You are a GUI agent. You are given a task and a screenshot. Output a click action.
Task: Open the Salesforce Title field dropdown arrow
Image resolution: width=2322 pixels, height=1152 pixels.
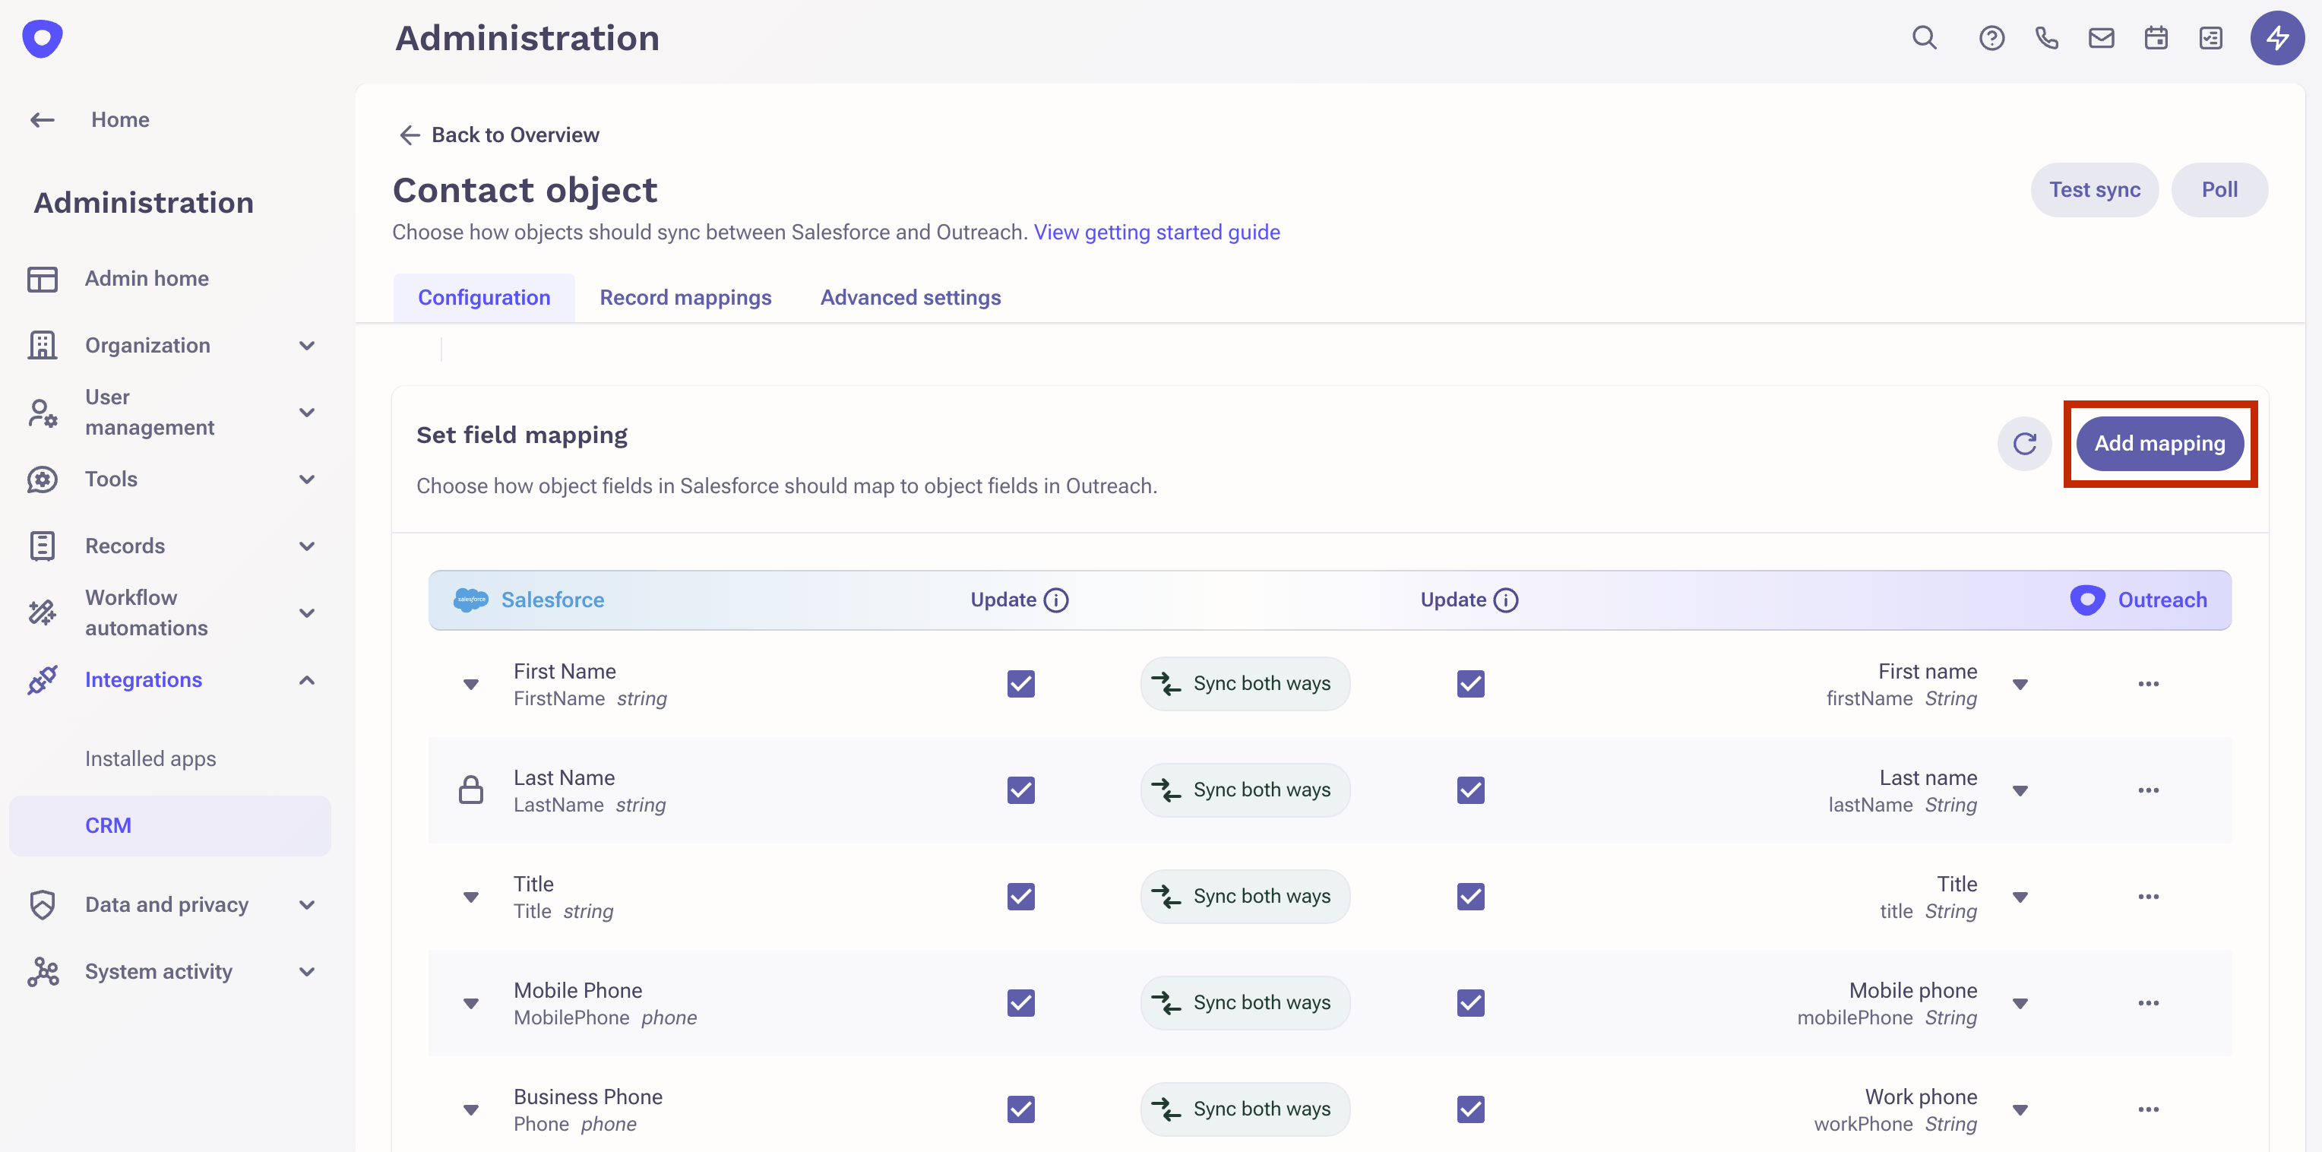click(470, 897)
